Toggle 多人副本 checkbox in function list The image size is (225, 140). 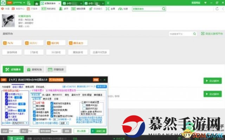coord(6,117)
